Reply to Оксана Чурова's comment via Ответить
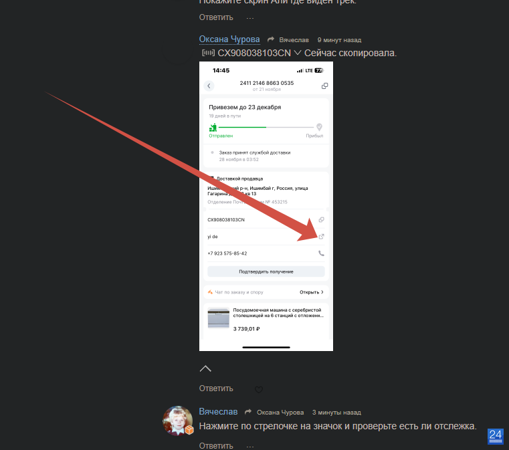509x450 pixels. coord(216,388)
